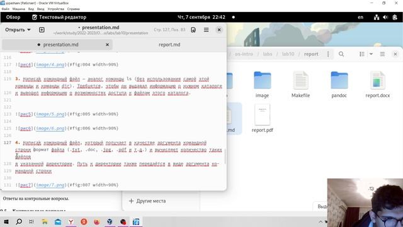403x227 pixels.
Task: Go to lab10 in file manager path
Action: coord(288,54)
